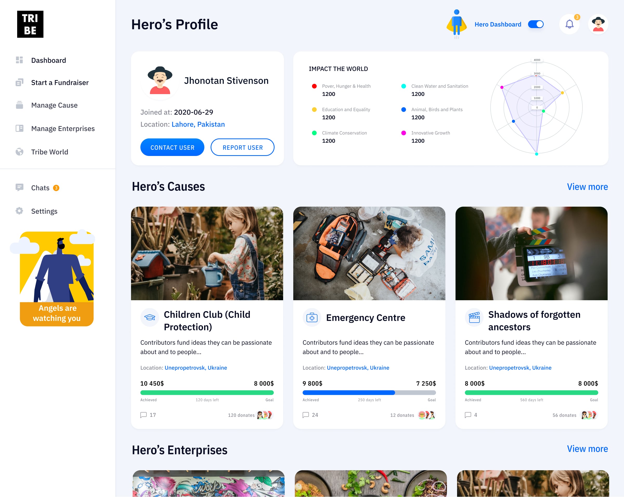Open Manage Cause menu item
Viewport: 624px width, 497px height.
point(54,105)
